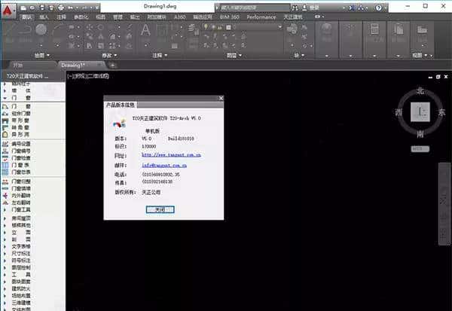Screen dimensions: 452x311
Task: Click the new drawing tab plus icon
Action: (112, 66)
